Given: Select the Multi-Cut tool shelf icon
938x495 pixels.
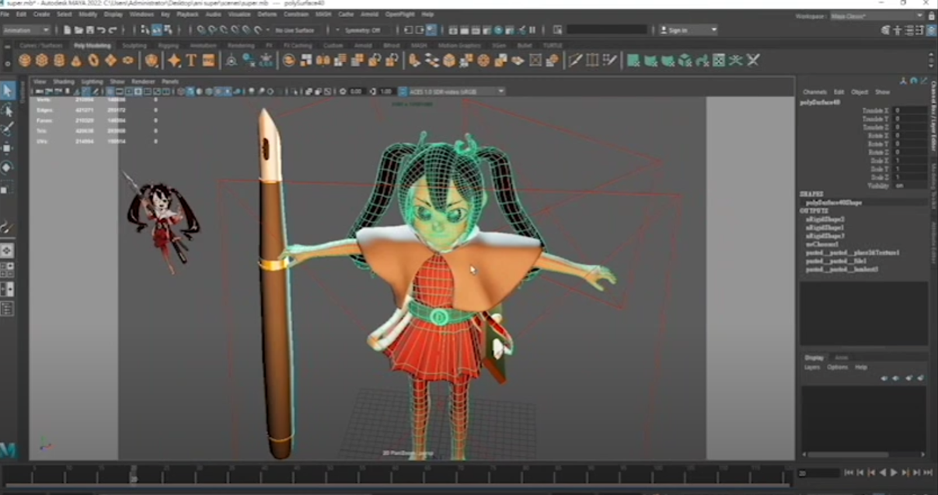Looking at the screenshot, I should coord(575,61).
